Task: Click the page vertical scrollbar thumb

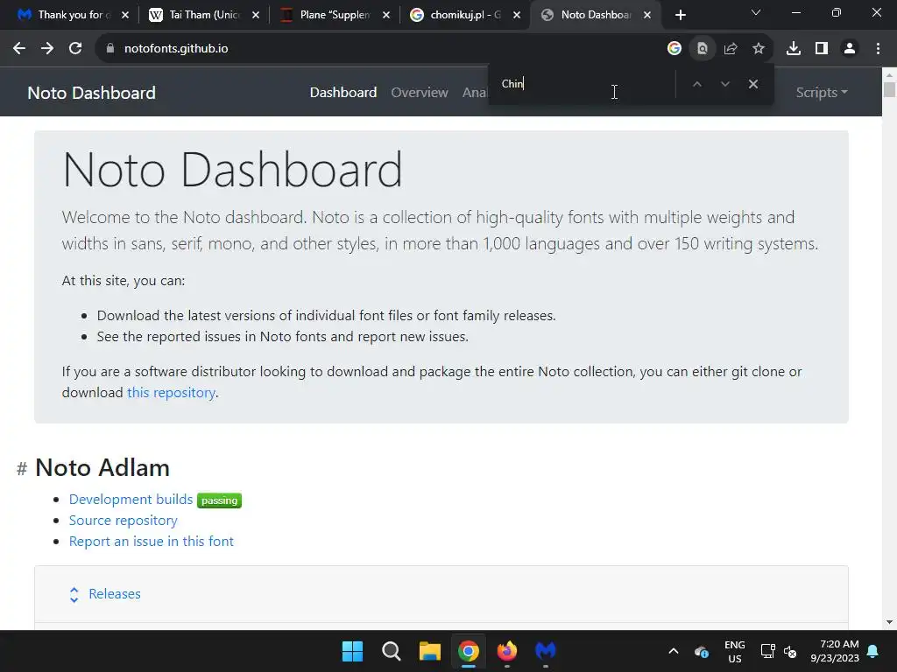Action: pos(889,90)
